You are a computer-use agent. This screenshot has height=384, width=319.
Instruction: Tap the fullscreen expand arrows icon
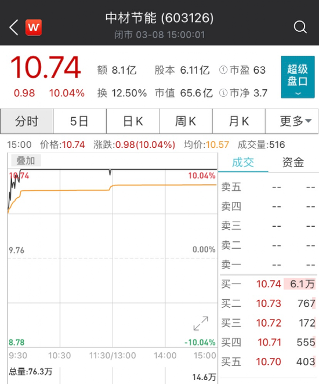pos(201,323)
